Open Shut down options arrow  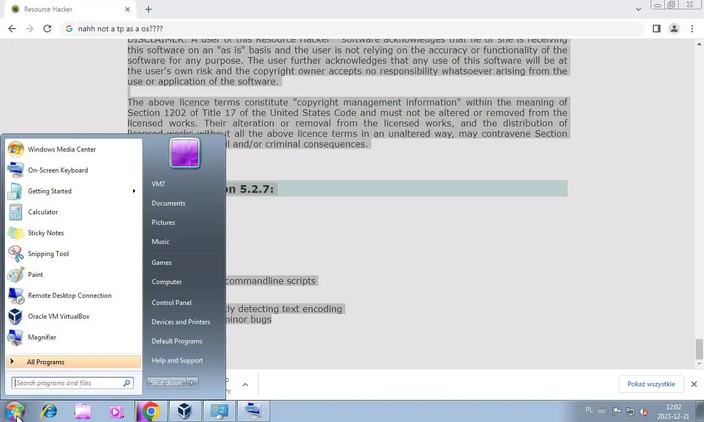click(x=192, y=383)
